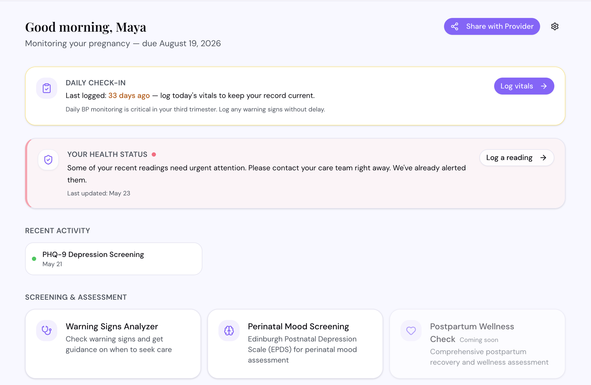Click the arrow on Log vitals button
Screen dimensions: 591x385
tap(544, 86)
